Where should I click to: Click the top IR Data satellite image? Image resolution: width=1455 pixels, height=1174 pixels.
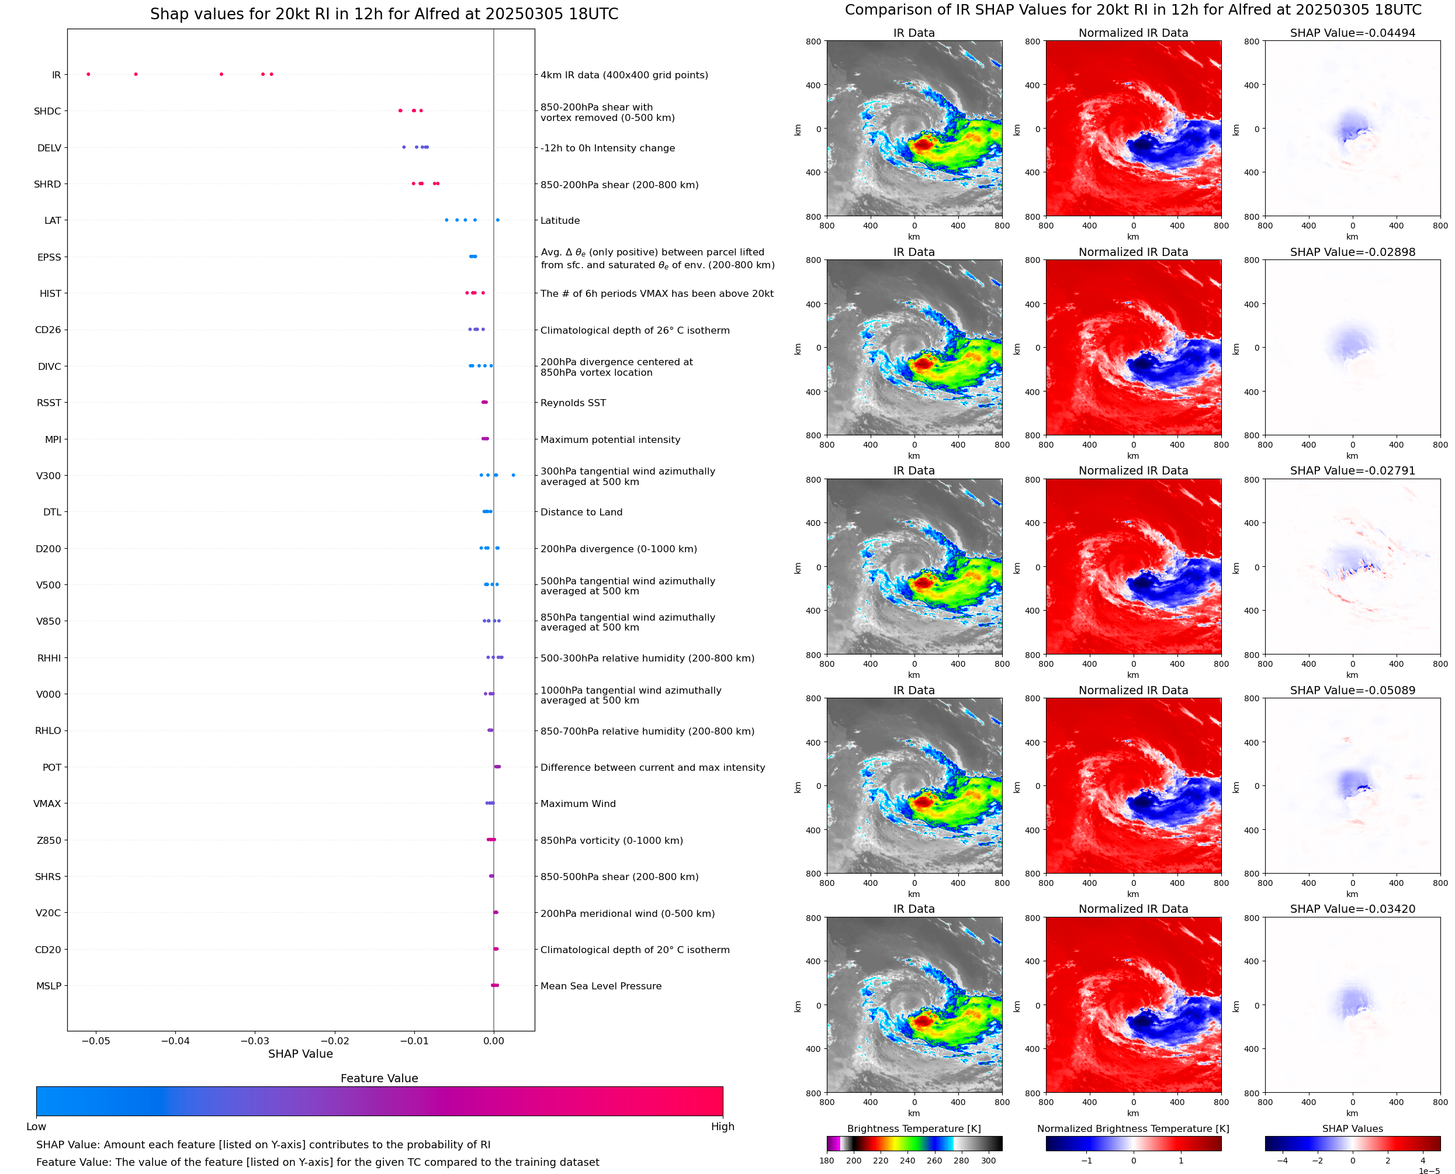[x=914, y=129]
